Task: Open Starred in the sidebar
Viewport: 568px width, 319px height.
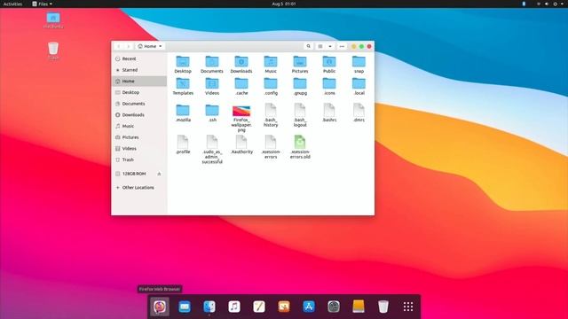Action: tap(139, 70)
